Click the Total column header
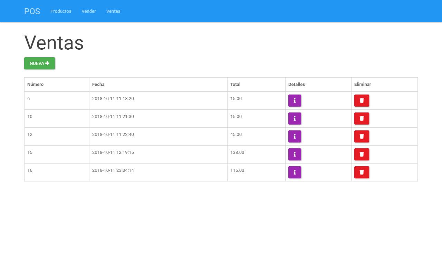Image resolution: width=442 pixels, height=276 pixels. (x=236, y=85)
